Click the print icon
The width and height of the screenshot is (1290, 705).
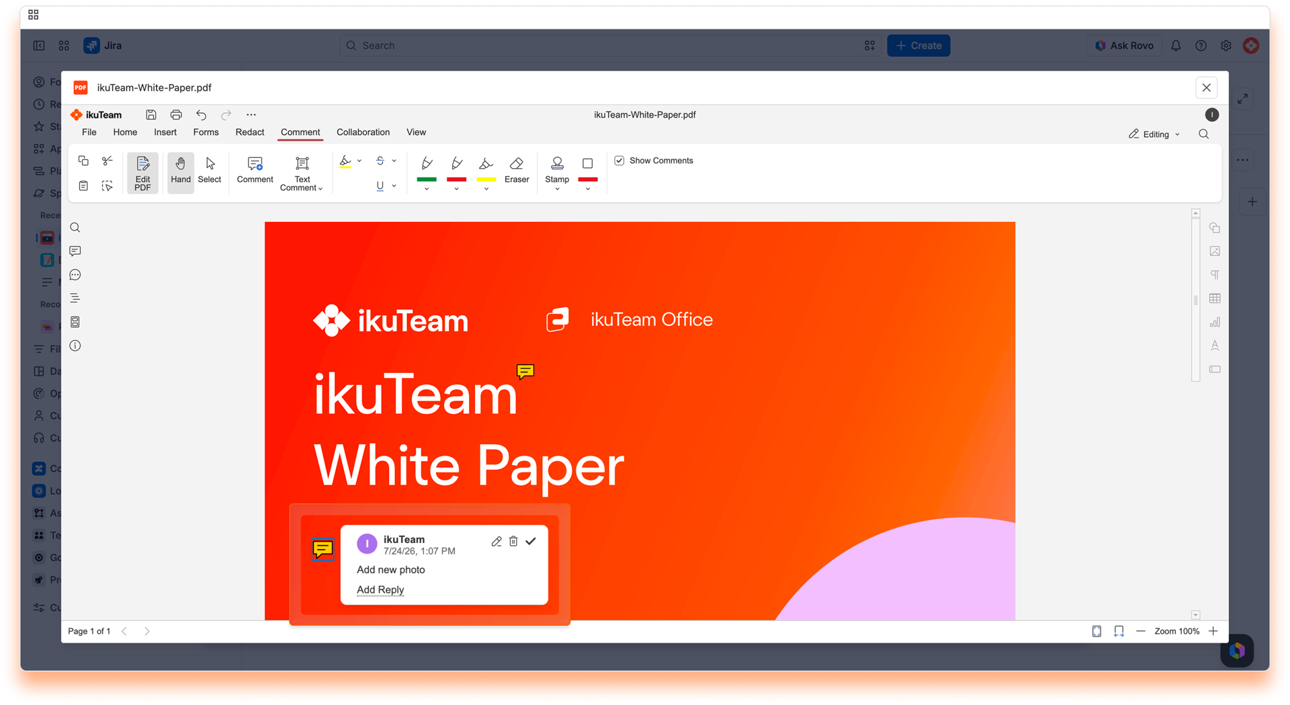coord(176,115)
